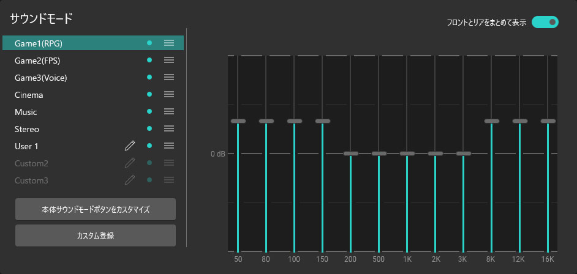Open the hamburger menu for Music mode

[169, 111]
